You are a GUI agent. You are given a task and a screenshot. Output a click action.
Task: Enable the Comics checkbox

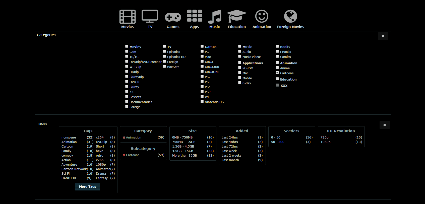pos(277,56)
